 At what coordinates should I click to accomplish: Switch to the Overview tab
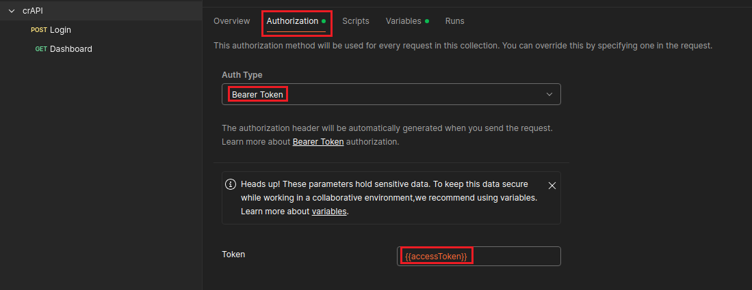[231, 21]
